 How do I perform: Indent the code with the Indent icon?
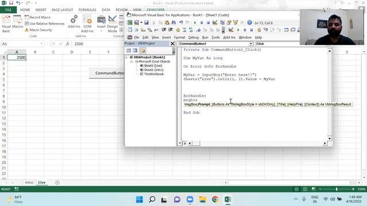click(164, 30)
